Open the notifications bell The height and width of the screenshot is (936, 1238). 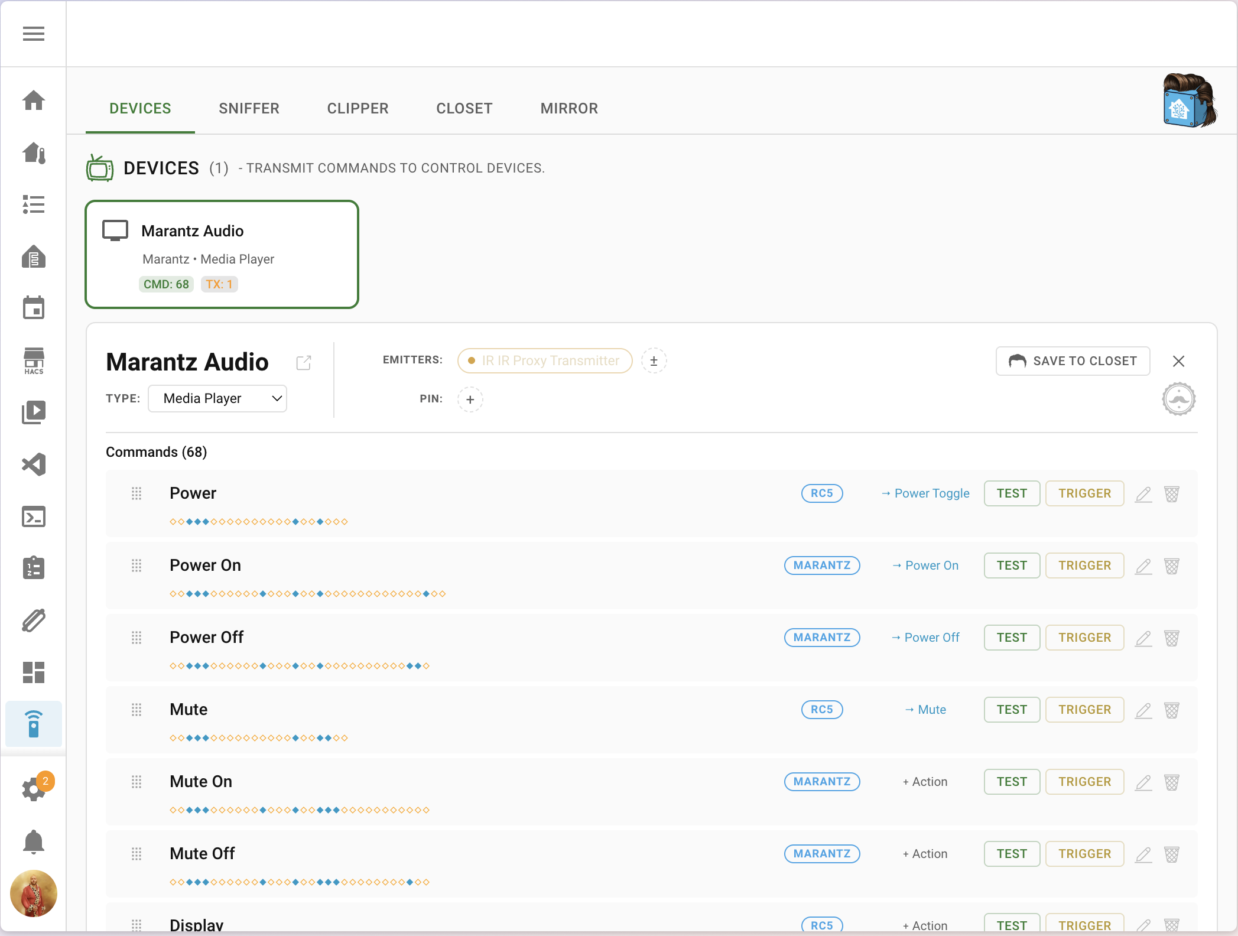coord(34,841)
